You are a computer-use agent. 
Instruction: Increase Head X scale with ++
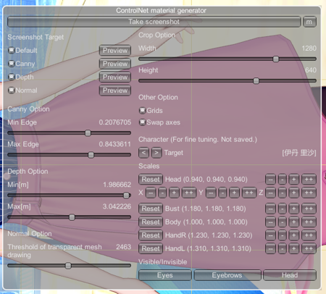click(189, 193)
